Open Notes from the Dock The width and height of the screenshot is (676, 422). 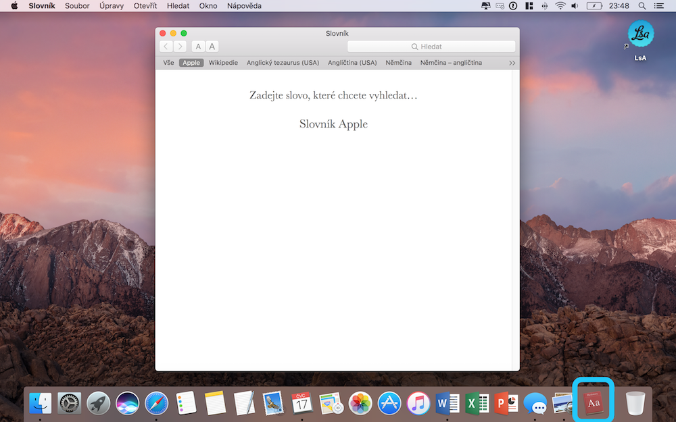click(x=215, y=404)
